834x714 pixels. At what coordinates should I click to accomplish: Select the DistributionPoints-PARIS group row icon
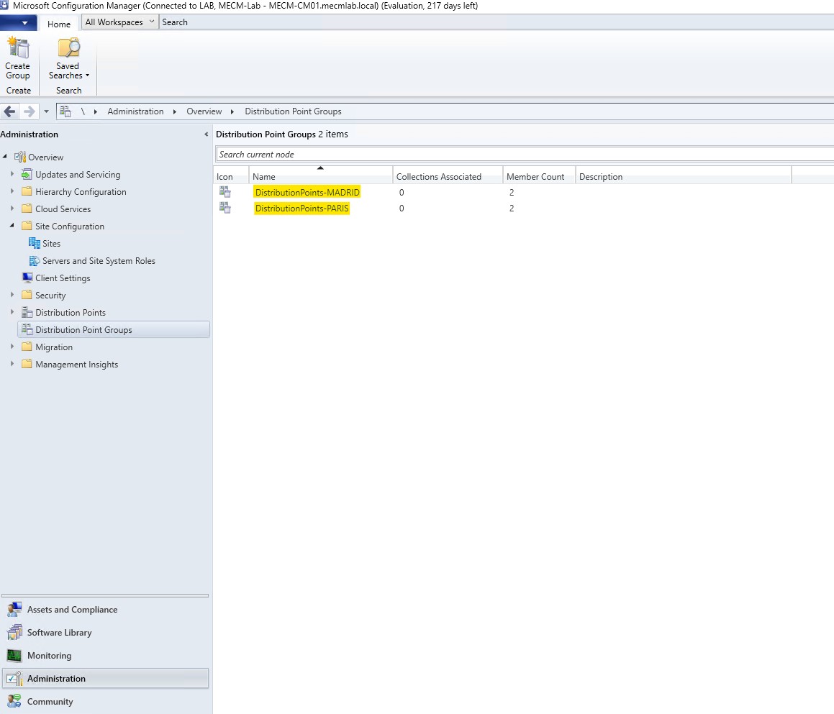[x=225, y=208]
